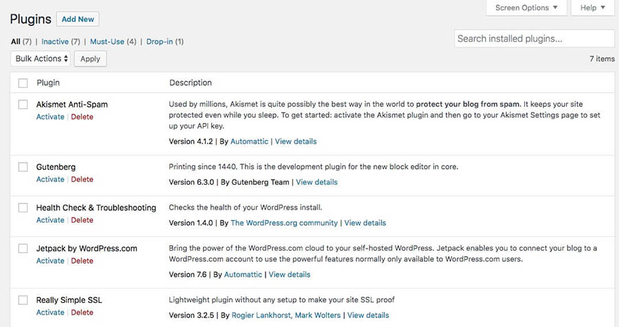View details for Gutenberg plugin
Image resolution: width=619 pixels, height=327 pixels.
click(x=316, y=182)
